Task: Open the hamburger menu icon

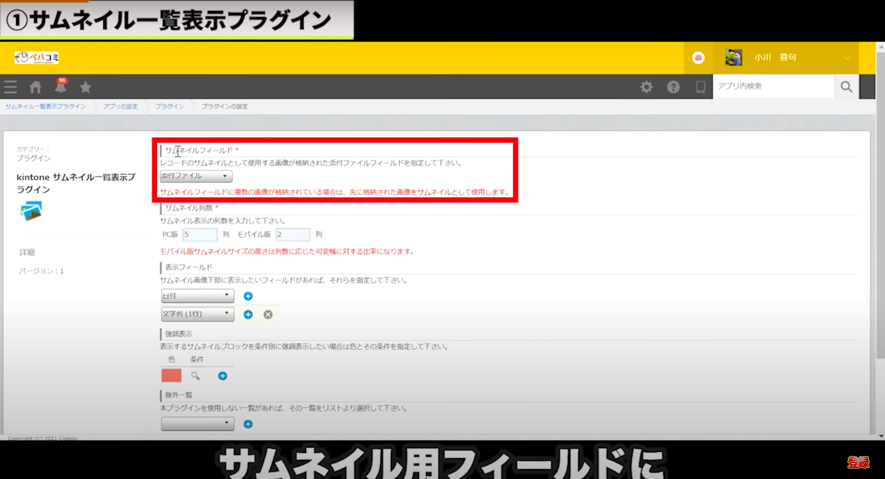Action: tap(10, 87)
